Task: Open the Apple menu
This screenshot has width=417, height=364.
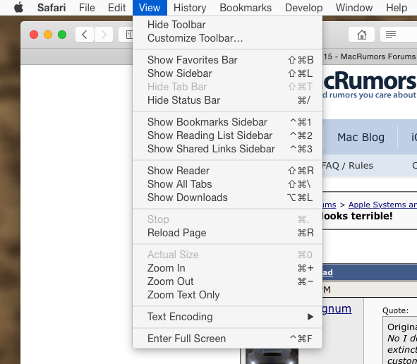Action: pos(18,8)
